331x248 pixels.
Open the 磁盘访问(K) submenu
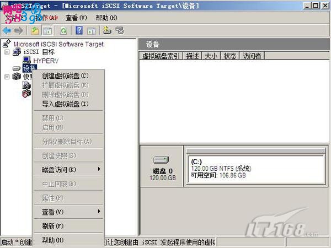tap(68, 170)
